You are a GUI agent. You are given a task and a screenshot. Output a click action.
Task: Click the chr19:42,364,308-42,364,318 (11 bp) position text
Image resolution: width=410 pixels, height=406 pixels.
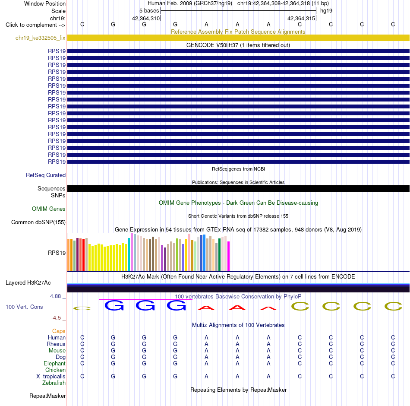283,3
